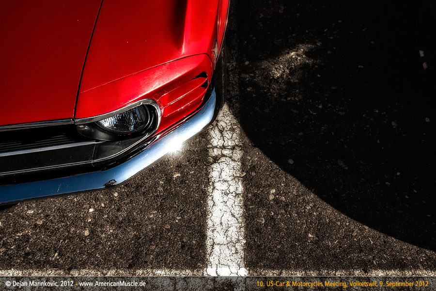Click the bright sun glare on the bumper
Viewport: 436px width, 291px height.
click(174, 144)
